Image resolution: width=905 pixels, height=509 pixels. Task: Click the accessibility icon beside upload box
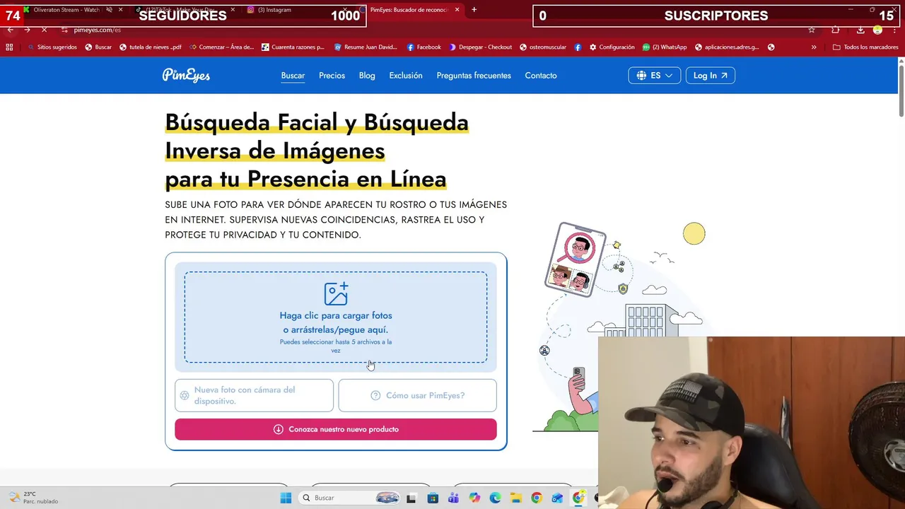pyautogui.click(x=544, y=351)
